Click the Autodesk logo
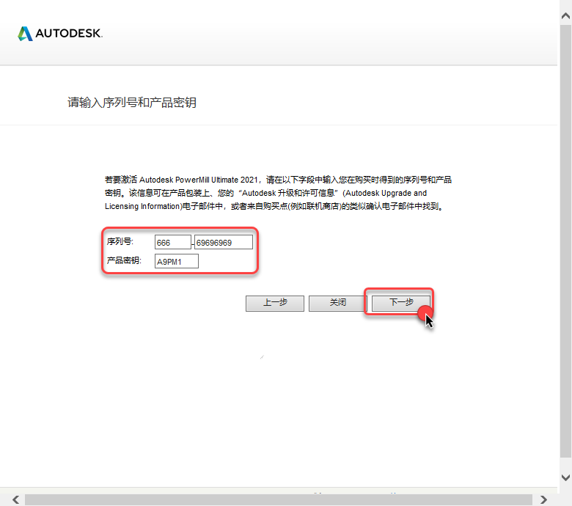The image size is (572, 506). [x=60, y=34]
